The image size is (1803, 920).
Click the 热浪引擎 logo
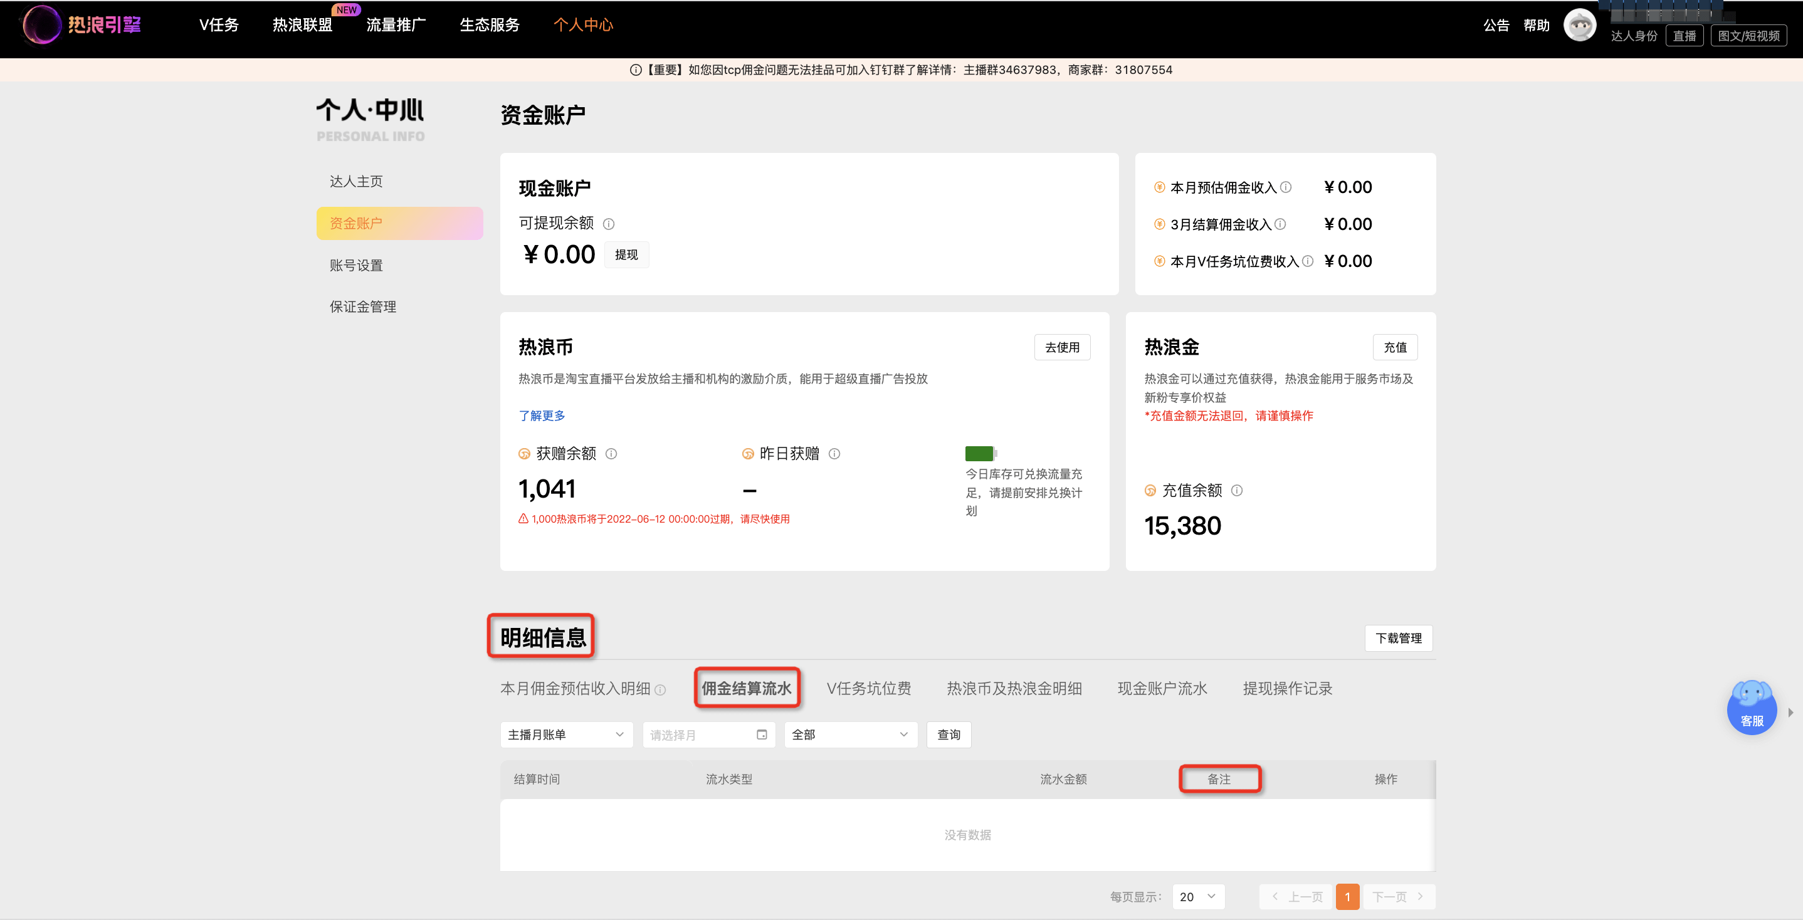[x=82, y=24]
